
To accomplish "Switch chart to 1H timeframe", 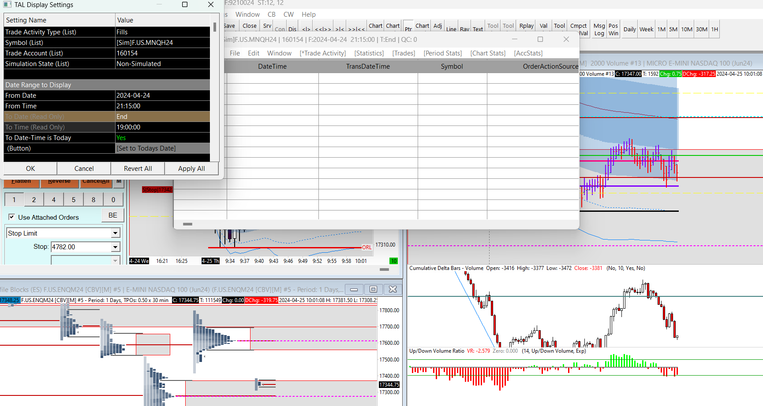I will click(714, 30).
